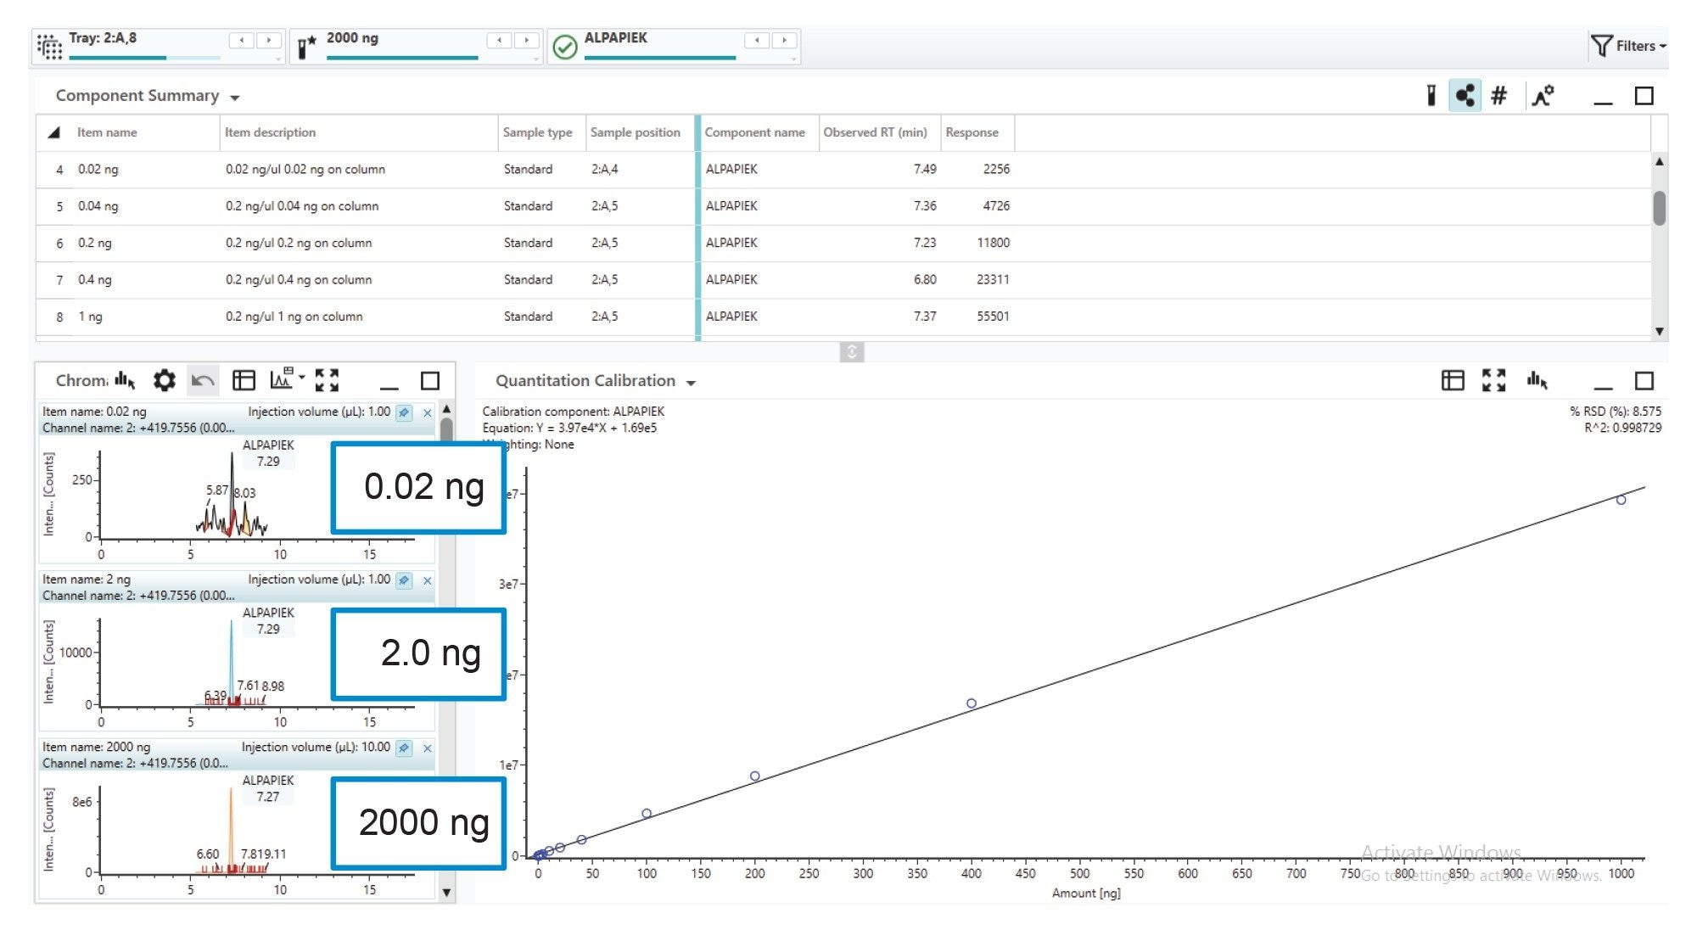Image resolution: width=1697 pixels, height=930 pixels.
Task: Click the vial icon in Component Summary toolbar
Action: coord(1431,95)
